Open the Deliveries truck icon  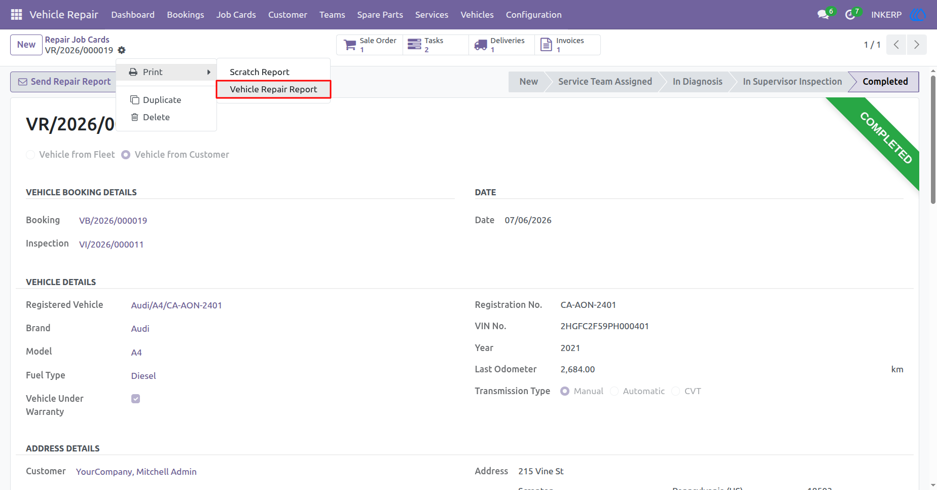click(481, 46)
